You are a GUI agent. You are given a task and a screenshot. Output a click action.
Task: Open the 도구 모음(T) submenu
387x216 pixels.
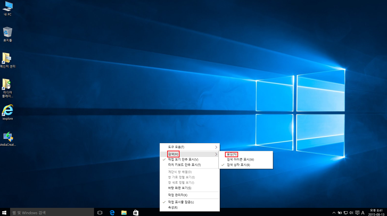point(190,147)
